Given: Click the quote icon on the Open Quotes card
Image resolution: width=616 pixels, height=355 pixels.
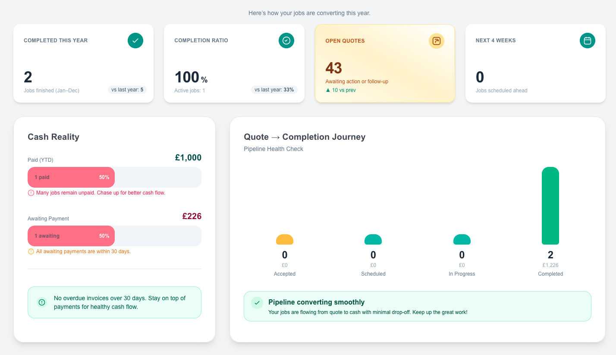Looking at the screenshot, I should point(437,41).
